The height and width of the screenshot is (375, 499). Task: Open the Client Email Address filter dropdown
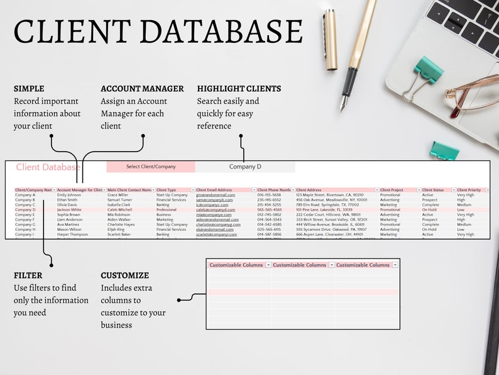point(254,190)
